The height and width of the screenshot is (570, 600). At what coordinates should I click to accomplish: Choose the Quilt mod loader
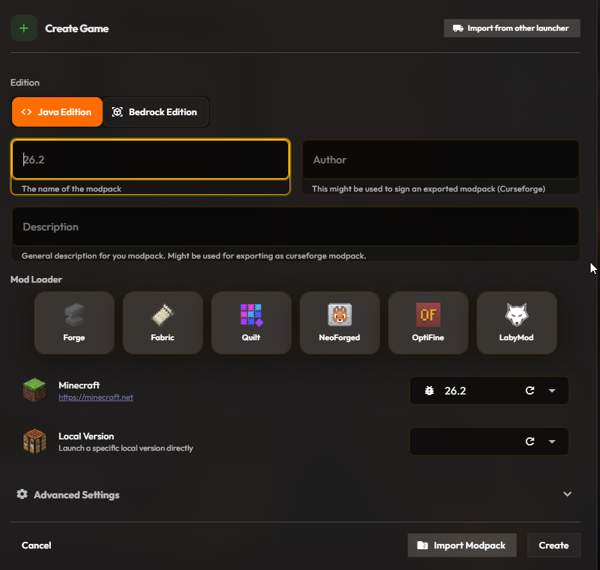(x=251, y=323)
